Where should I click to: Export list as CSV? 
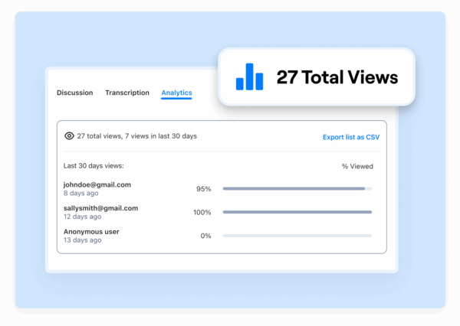click(x=350, y=137)
